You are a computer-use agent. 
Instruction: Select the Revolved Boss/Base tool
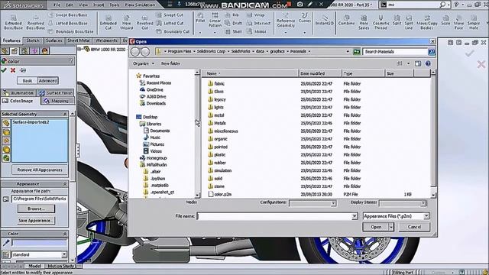(36, 22)
